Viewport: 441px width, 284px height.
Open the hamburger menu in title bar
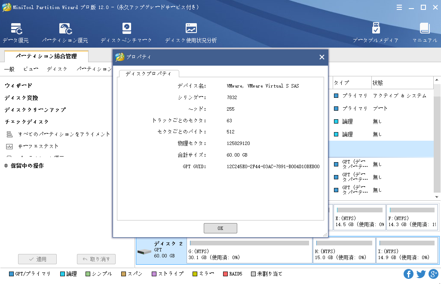399,7
